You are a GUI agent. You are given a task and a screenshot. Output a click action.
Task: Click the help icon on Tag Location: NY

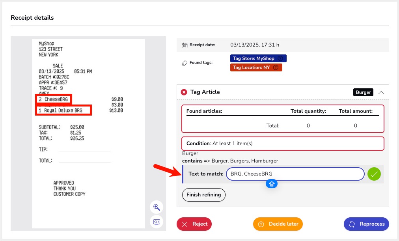(276, 67)
